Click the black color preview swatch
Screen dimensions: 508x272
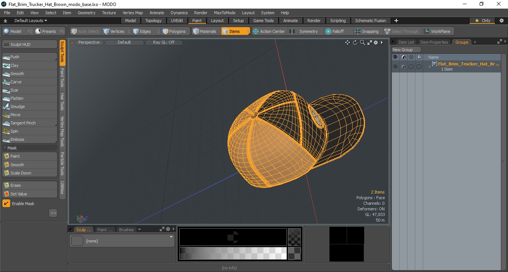tap(233, 237)
